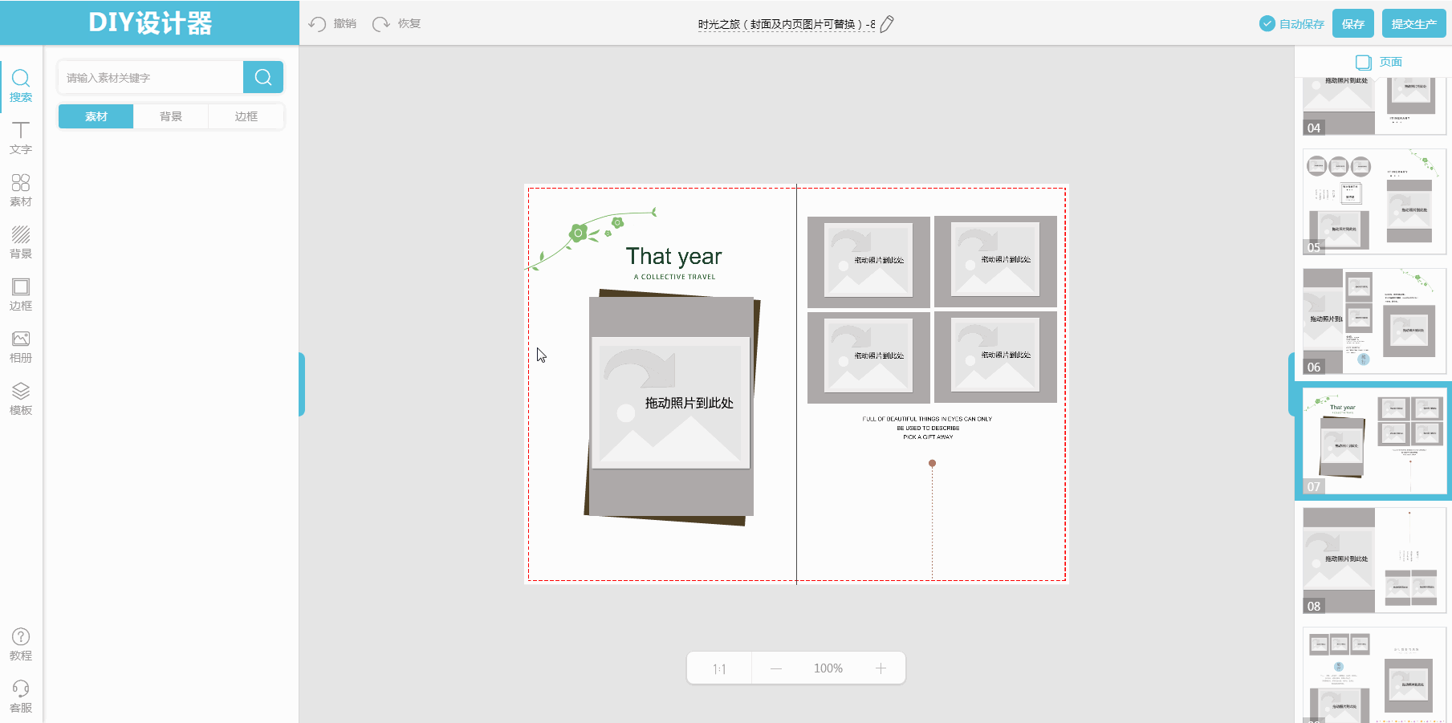Image resolution: width=1452 pixels, height=723 pixels.
Task: Select page 08 thumbnail
Action: pyautogui.click(x=1374, y=560)
